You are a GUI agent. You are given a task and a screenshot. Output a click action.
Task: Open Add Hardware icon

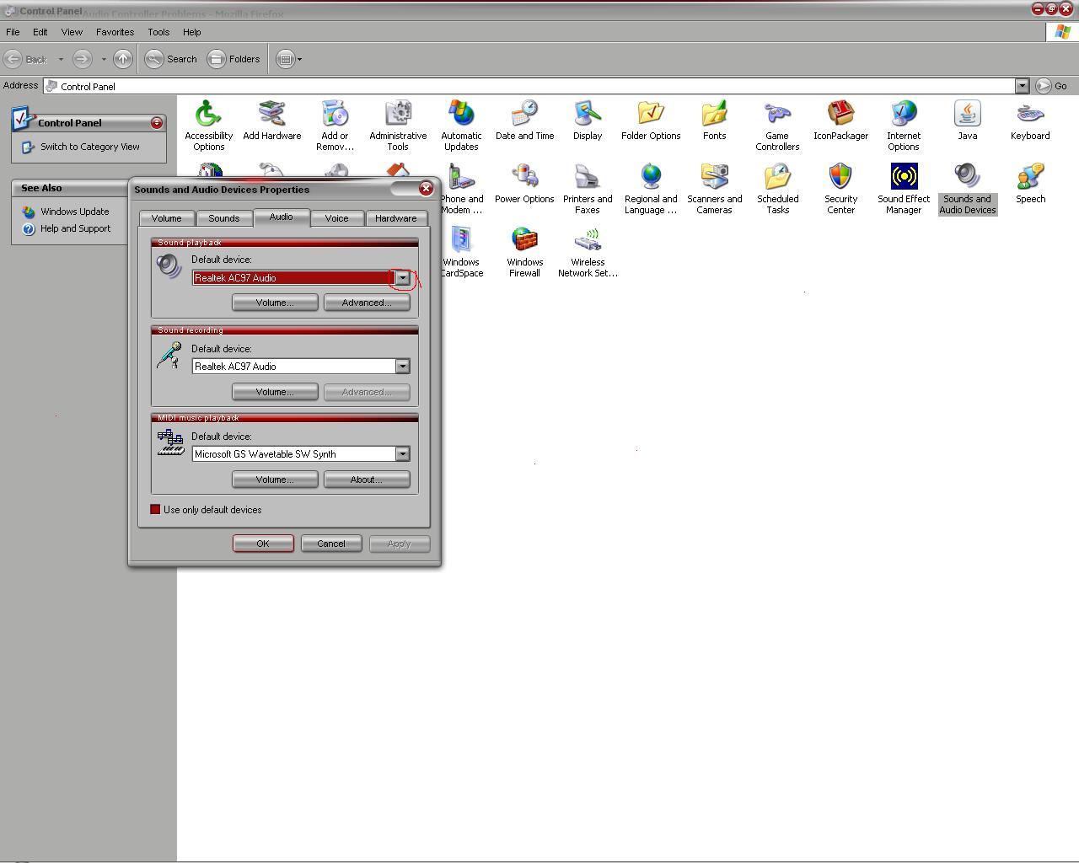[x=271, y=120]
